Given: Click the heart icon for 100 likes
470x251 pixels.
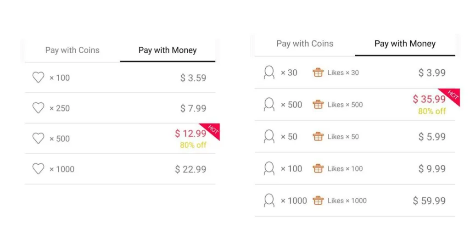Looking at the screenshot, I should coord(39,78).
